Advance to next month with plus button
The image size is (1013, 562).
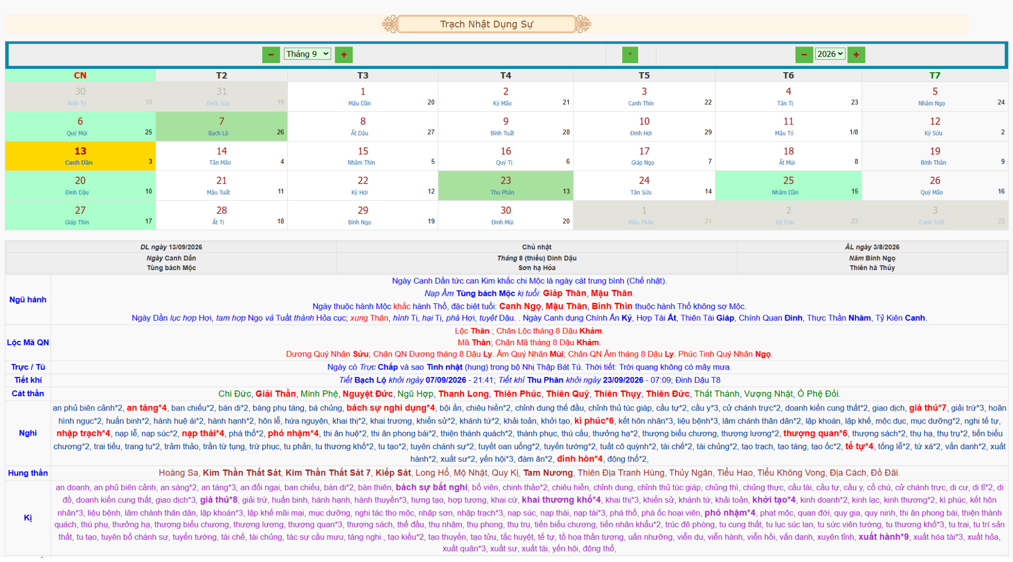tap(344, 55)
